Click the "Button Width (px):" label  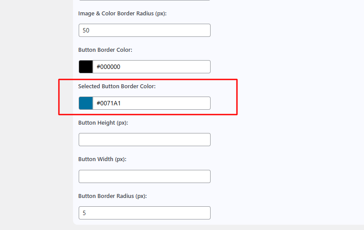point(102,159)
